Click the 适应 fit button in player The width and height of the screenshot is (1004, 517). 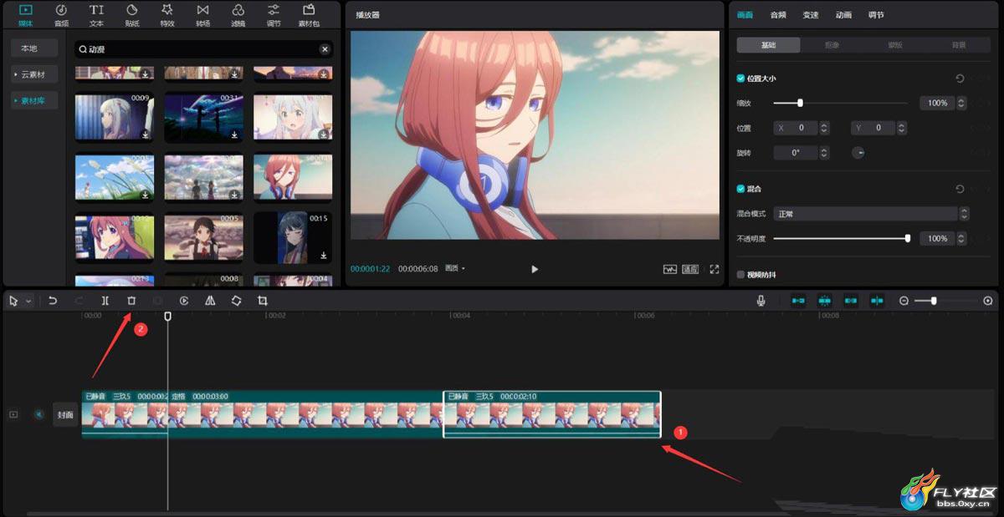690,269
